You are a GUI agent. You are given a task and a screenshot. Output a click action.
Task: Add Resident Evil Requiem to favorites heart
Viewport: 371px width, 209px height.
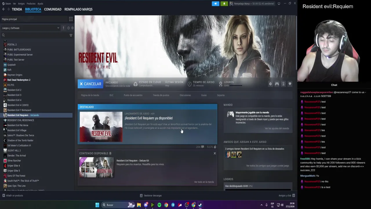(x=290, y=84)
